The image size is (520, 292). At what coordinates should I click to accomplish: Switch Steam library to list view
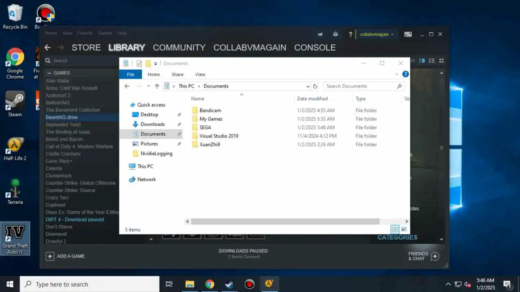(x=431, y=61)
